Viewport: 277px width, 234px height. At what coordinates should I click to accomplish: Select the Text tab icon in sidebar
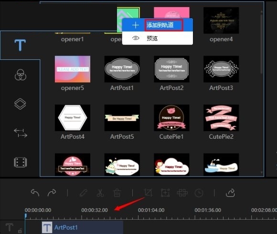[20, 45]
